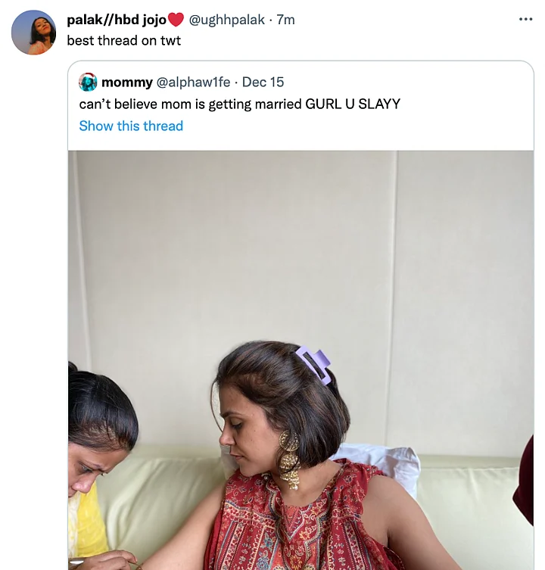545x570 pixels.
Task: Click the 7m tweet timestamp
Action: point(286,20)
